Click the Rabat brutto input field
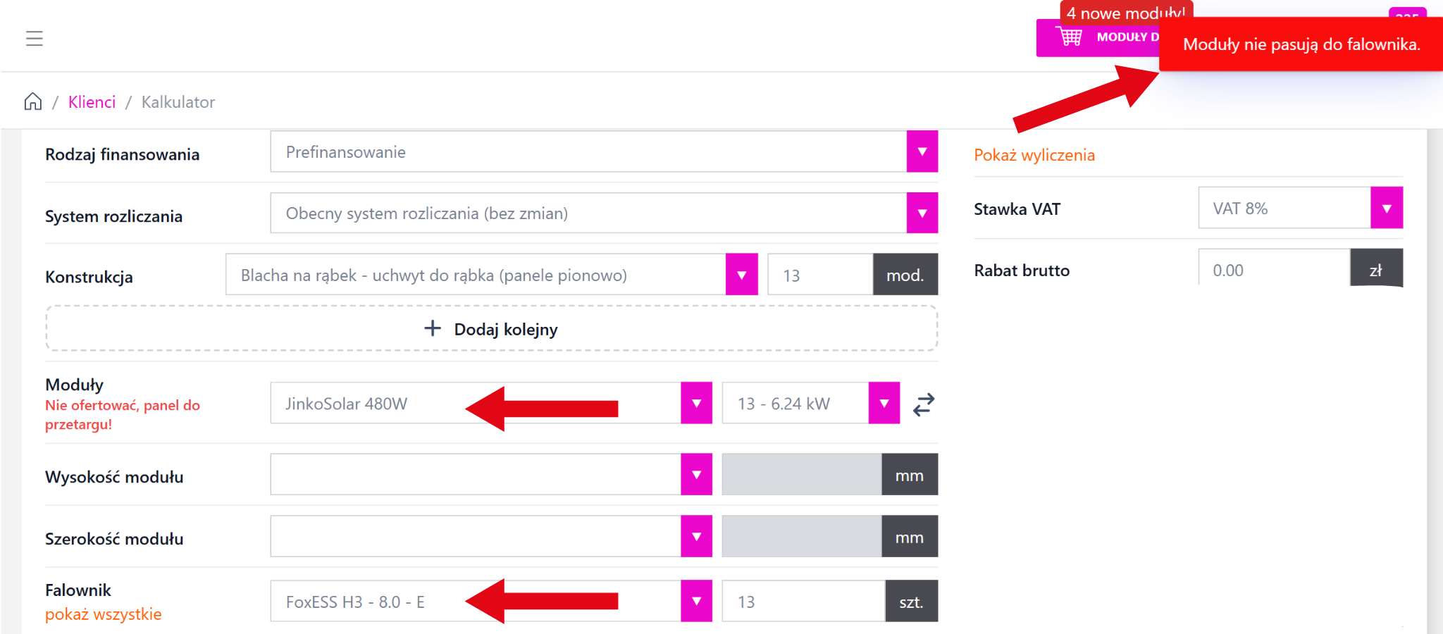The image size is (1443, 634). point(1273,270)
